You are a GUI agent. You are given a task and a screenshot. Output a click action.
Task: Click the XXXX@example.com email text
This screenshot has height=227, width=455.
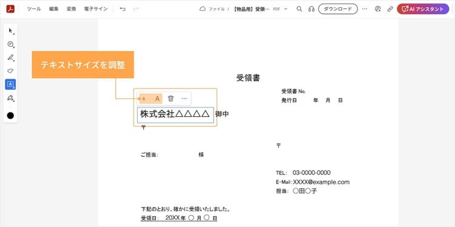click(321, 182)
